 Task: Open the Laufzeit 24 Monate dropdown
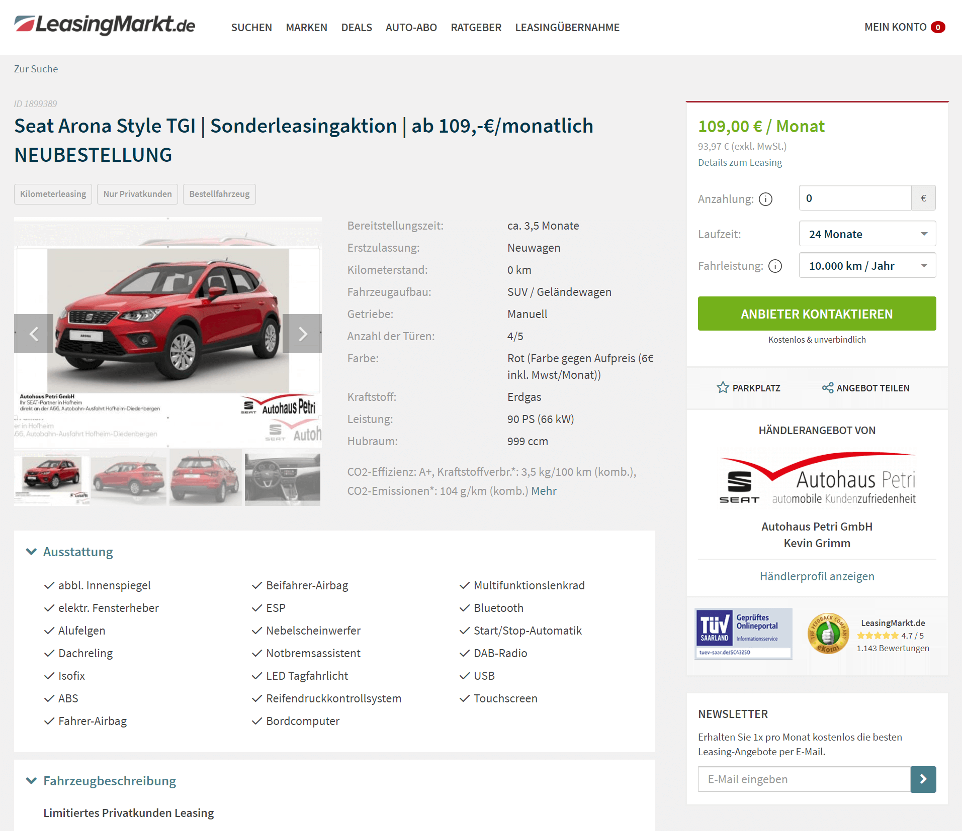(867, 234)
